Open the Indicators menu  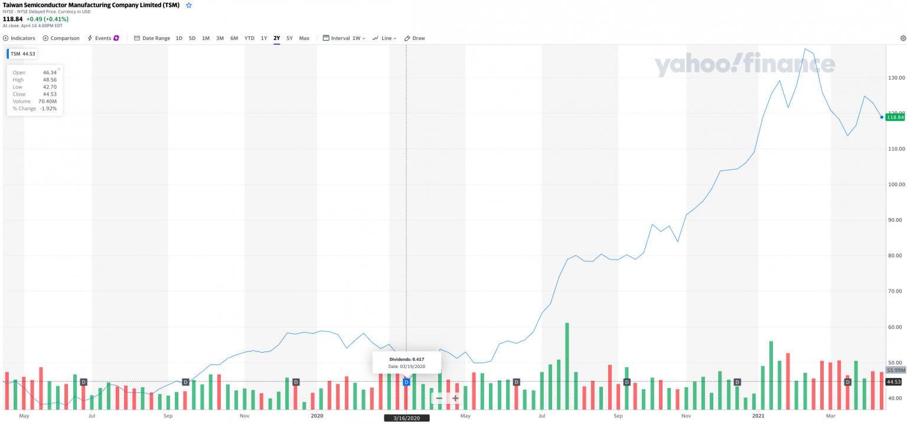pos(19,38)
